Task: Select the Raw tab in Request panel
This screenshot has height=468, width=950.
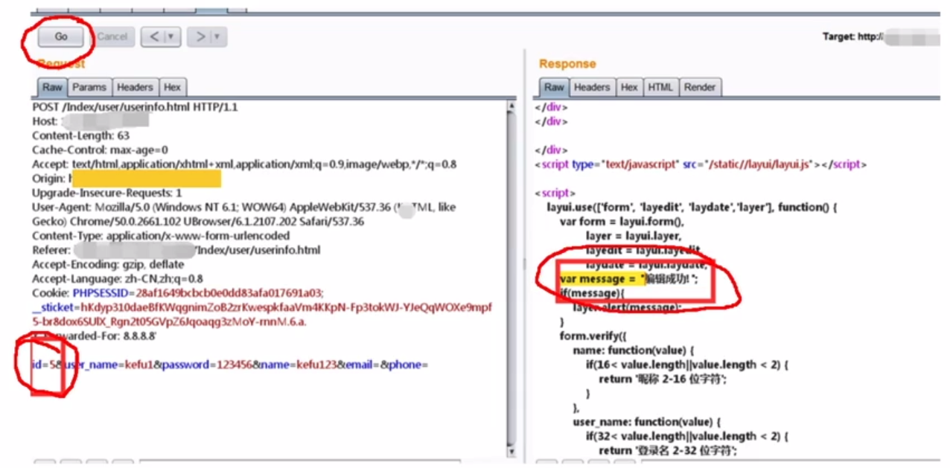Action: [x=52, y=87]
